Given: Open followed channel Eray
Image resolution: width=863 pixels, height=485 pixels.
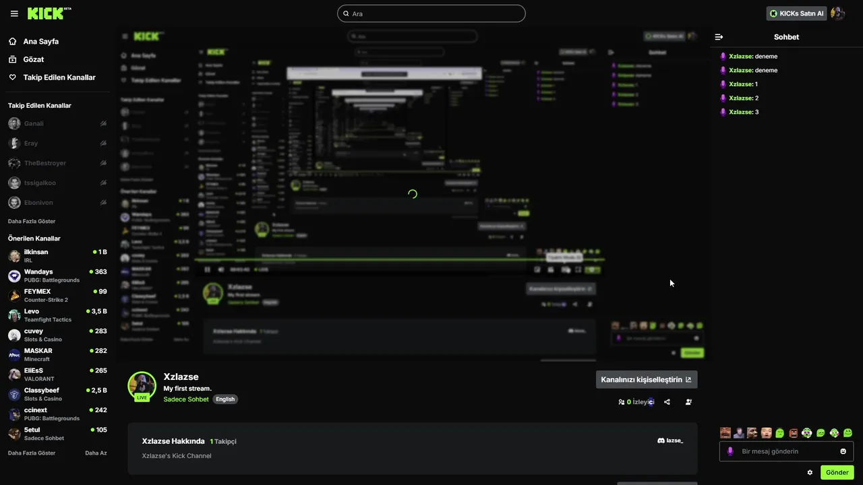Looking at the screenshot, I should pyautogui.click(x=57, y=143).
